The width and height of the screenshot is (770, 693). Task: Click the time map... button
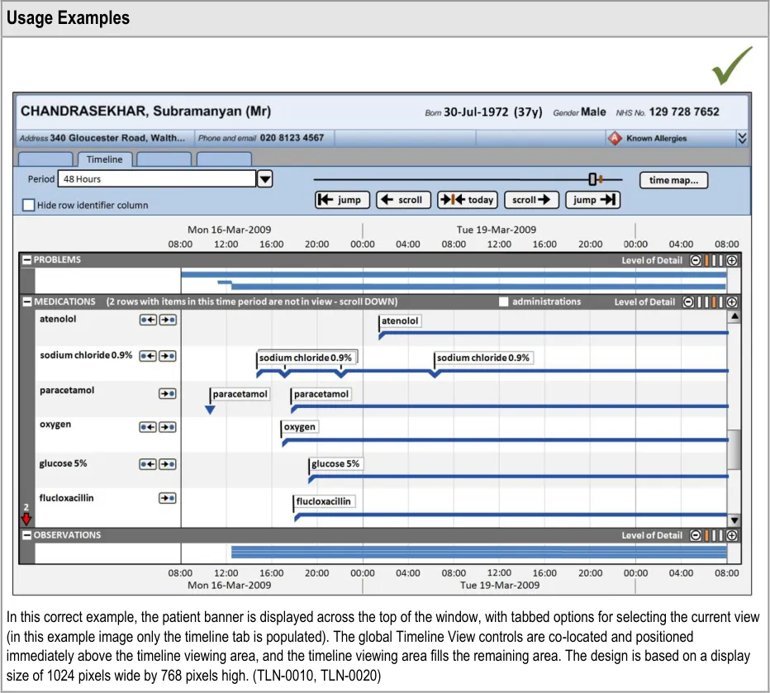673,180
